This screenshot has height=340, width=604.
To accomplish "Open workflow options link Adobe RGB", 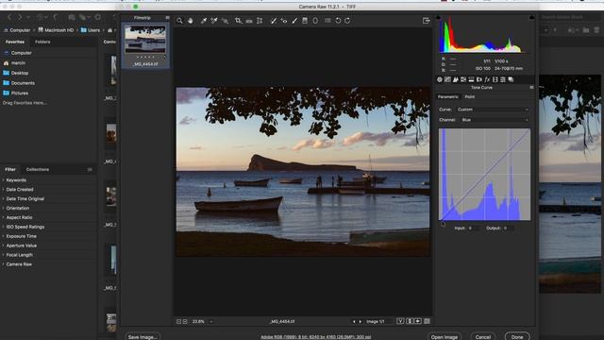I will tap(316, 337).
